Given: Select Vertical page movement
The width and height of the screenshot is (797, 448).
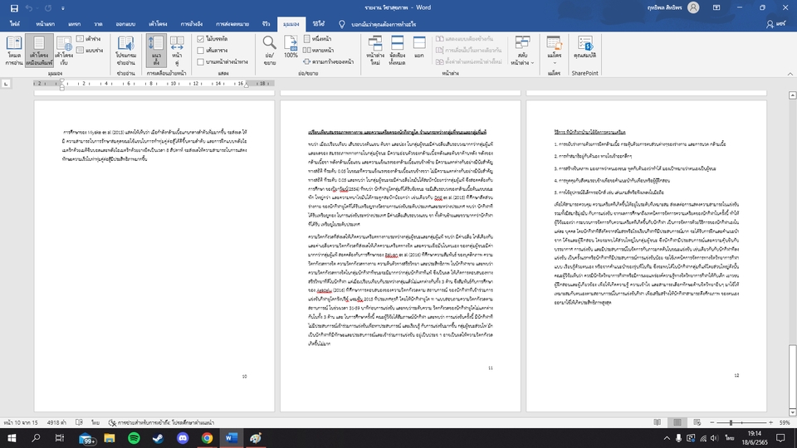Looking at the screenshot, I should (x=156, y=51).
